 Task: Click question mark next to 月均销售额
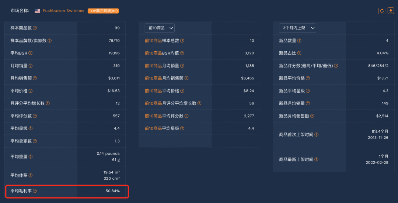tap(35, 78)
